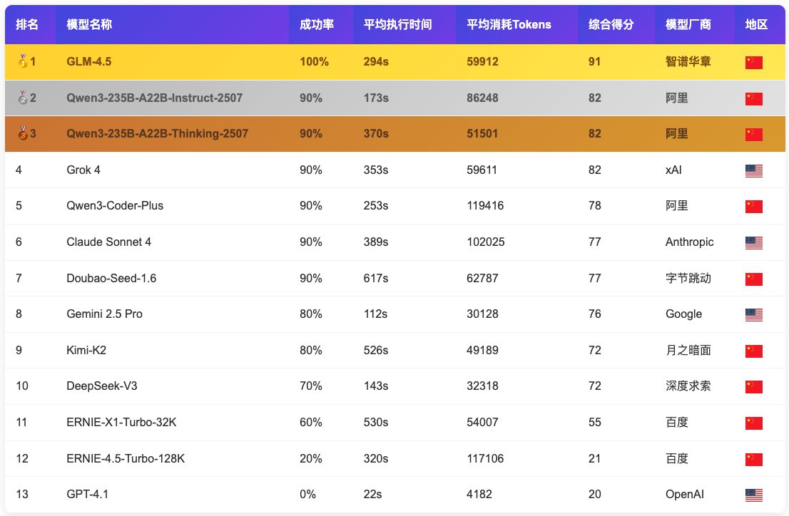789x516 pixels.
Task: Select the ERNIE-4.5-Turbo-128K model name
Action: [x=126, y=458]
